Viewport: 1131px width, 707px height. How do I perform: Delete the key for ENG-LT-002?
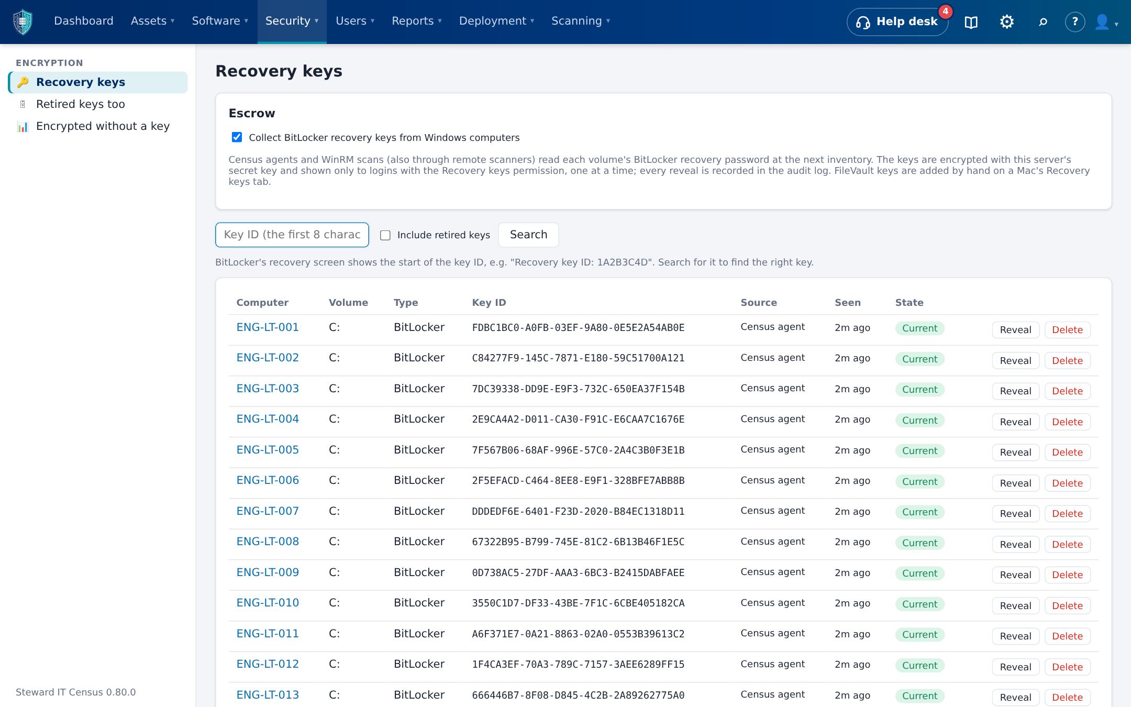click(x=1067, y=360)
